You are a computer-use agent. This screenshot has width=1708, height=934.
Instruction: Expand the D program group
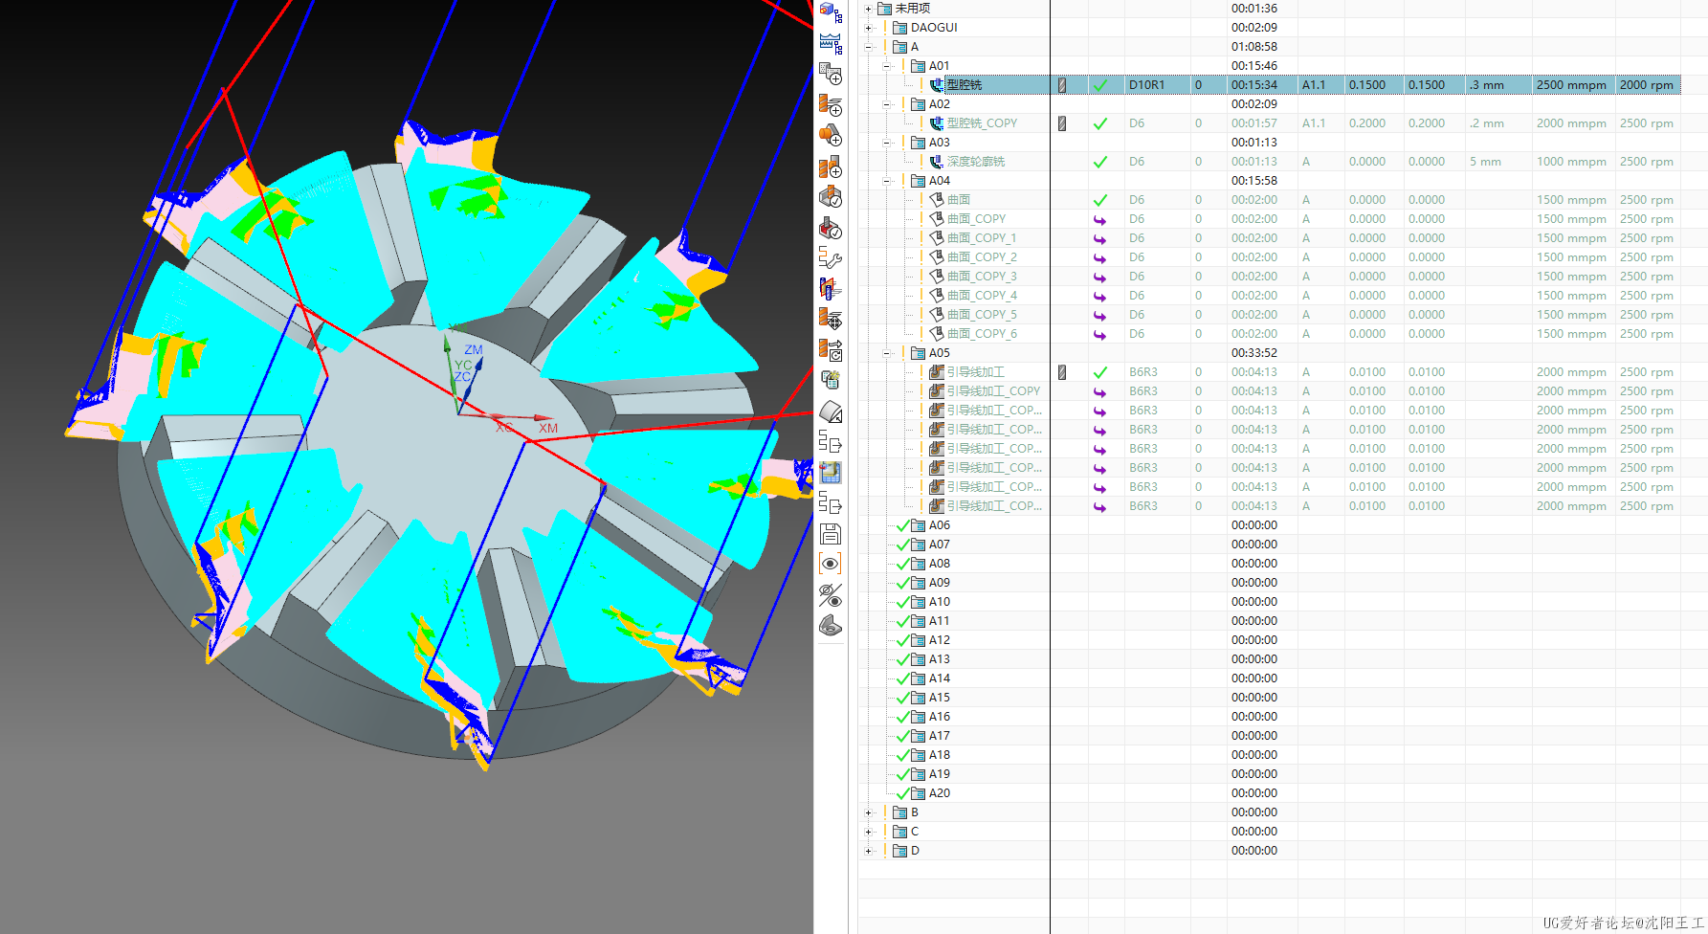pyautogui.click(x=868, y=851)
